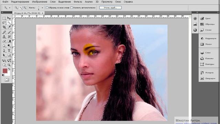Image resolution: width=220 pixels, height=124 pixels.
Task: Choose Add to Selection mode in options bar
Action: [x=21, y=8]
